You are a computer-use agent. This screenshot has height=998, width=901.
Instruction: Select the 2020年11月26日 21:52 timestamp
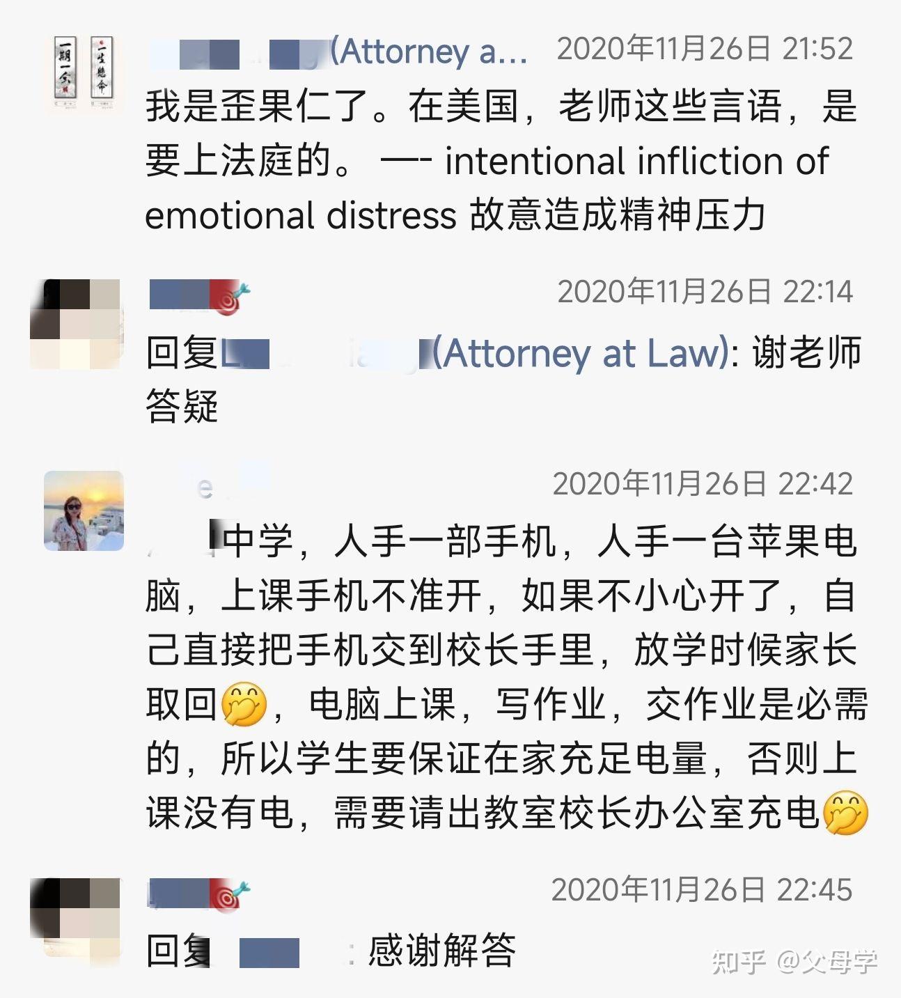point(705,49)
